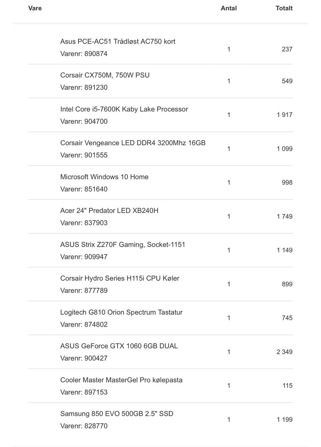
Task: Click the Antal column header
Action: [229, 8]
